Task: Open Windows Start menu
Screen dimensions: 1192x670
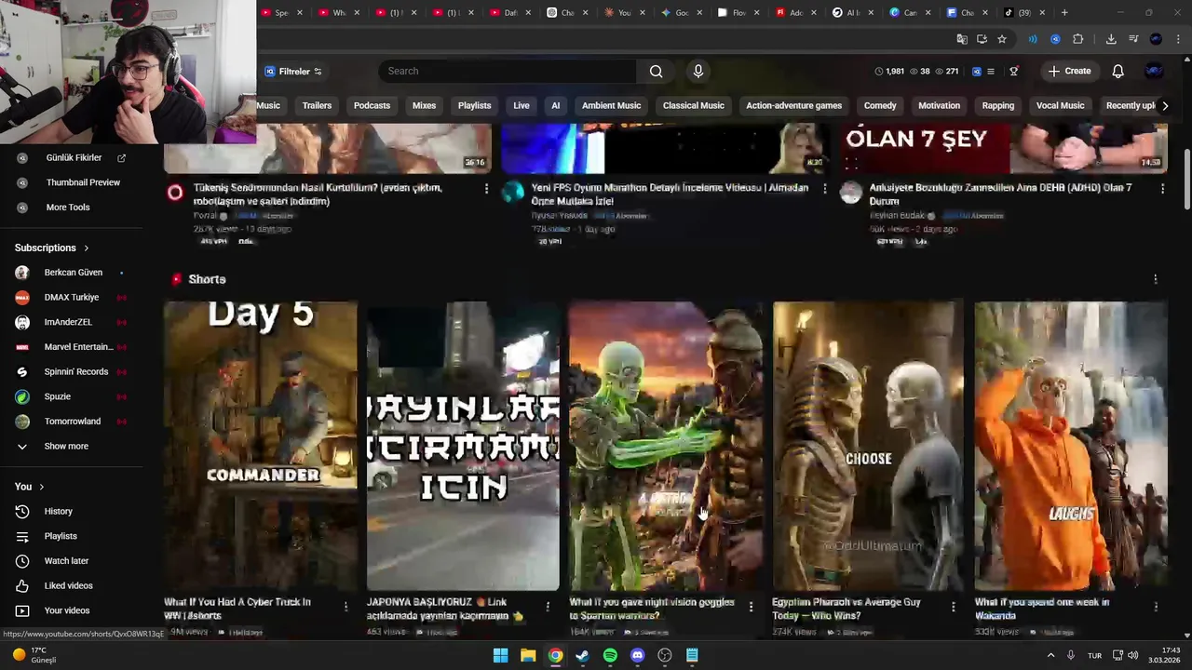Action: 500,655
